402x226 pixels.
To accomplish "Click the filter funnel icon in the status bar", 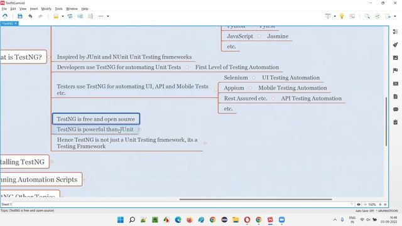I will (x=352, y=204).
